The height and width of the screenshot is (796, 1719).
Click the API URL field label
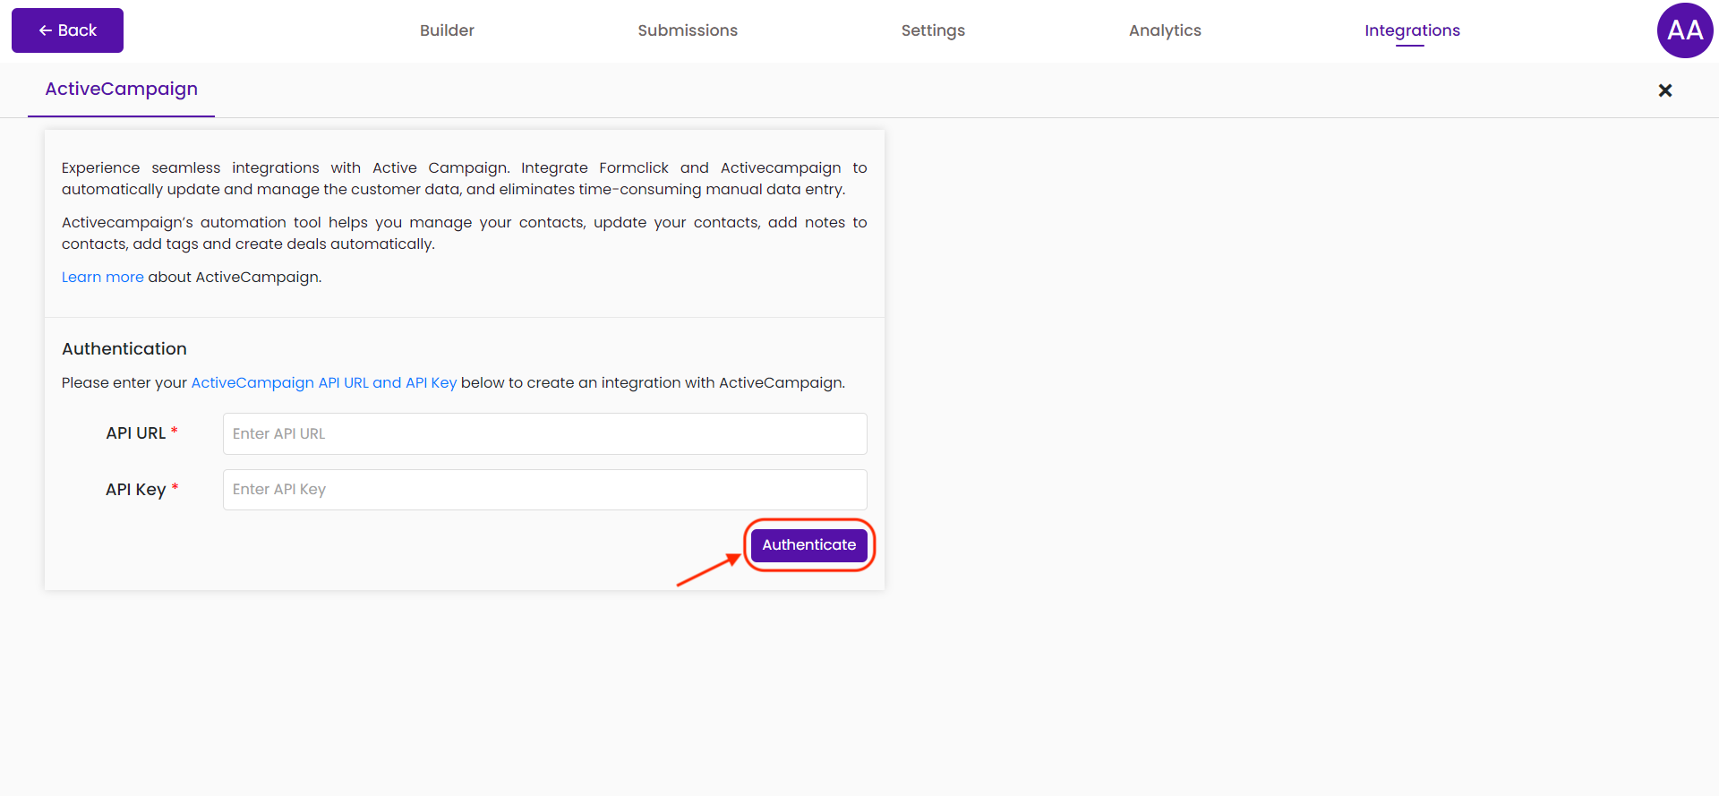(x=141, y=433)
